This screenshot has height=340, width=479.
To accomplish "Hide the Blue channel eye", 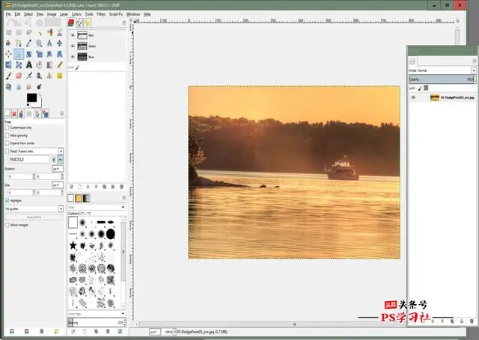I will [73, 57].
